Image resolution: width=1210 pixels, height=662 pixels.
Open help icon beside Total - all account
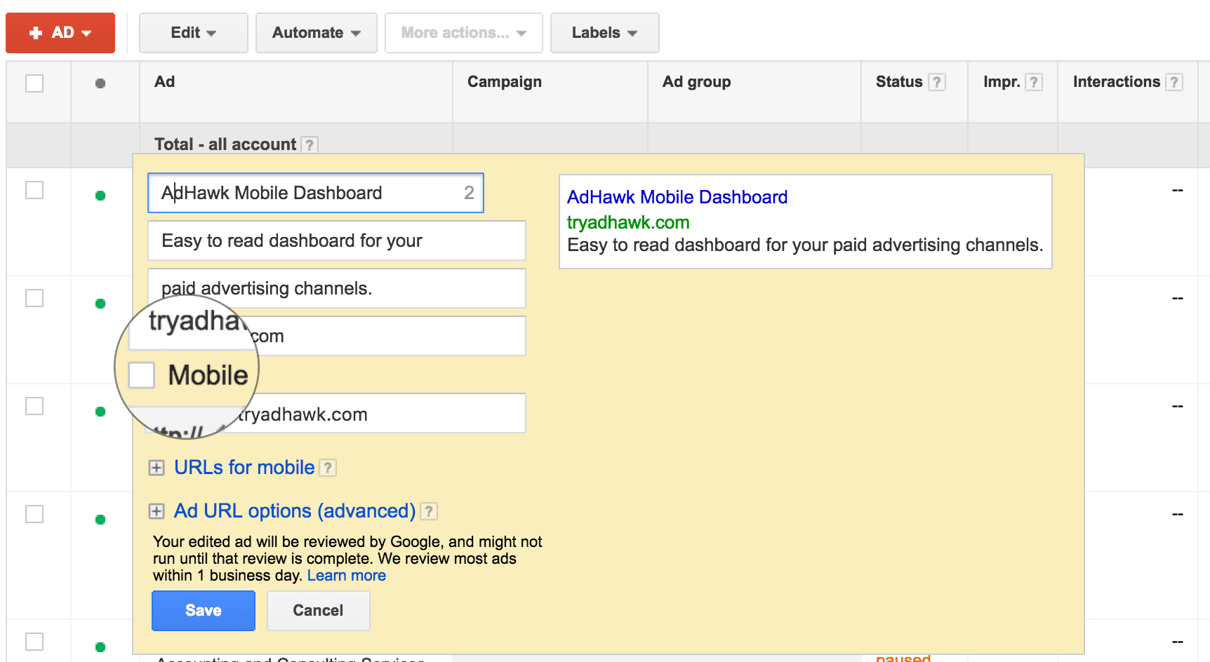click(x=310, y=144)
